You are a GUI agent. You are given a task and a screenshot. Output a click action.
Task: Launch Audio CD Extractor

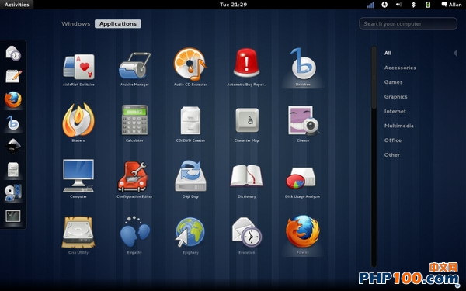pyautogui.click(x=190, y=67)
